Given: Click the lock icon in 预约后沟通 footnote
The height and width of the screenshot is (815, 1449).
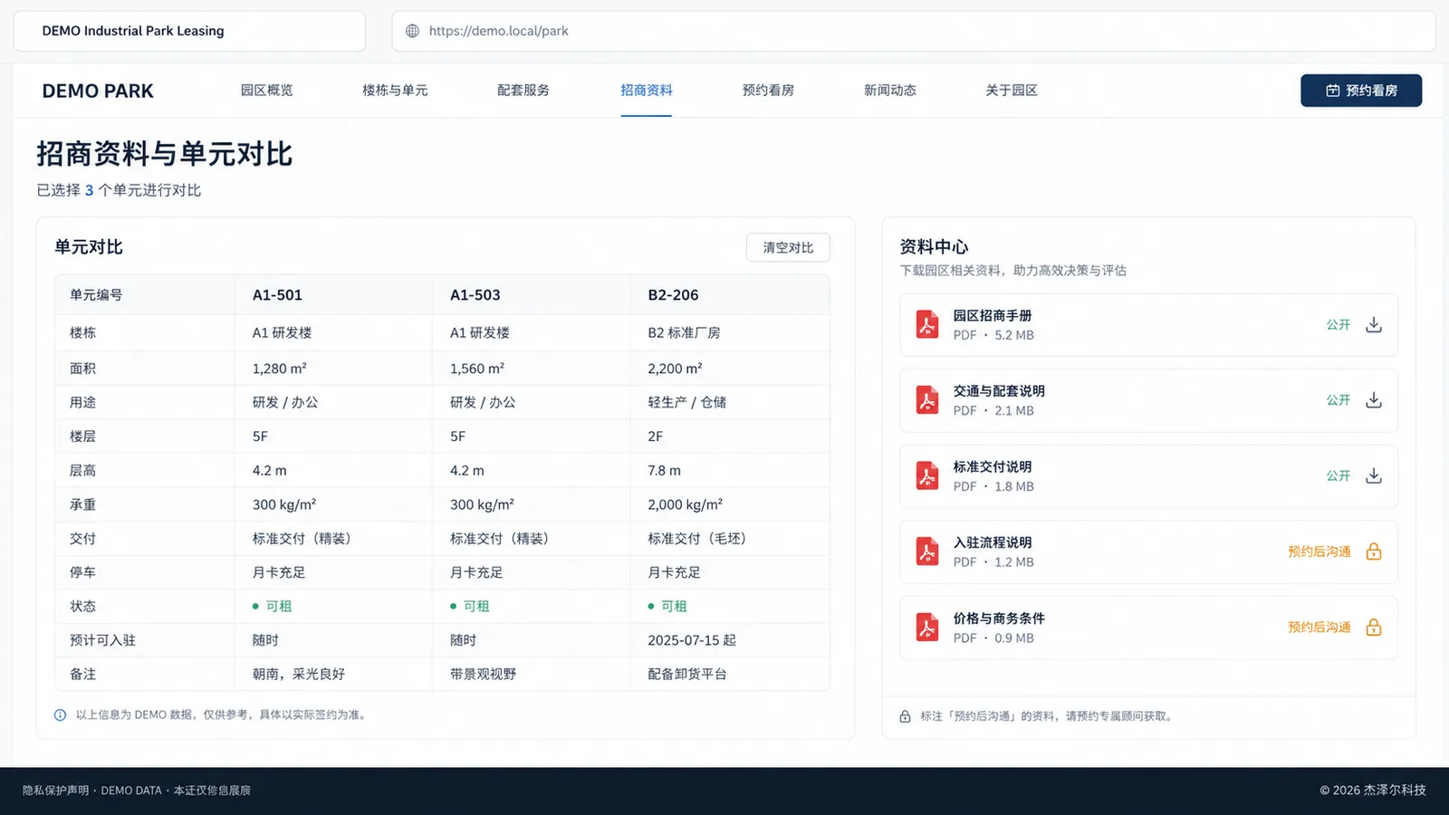Looking at the screenshot, I should tap(905, 716).
